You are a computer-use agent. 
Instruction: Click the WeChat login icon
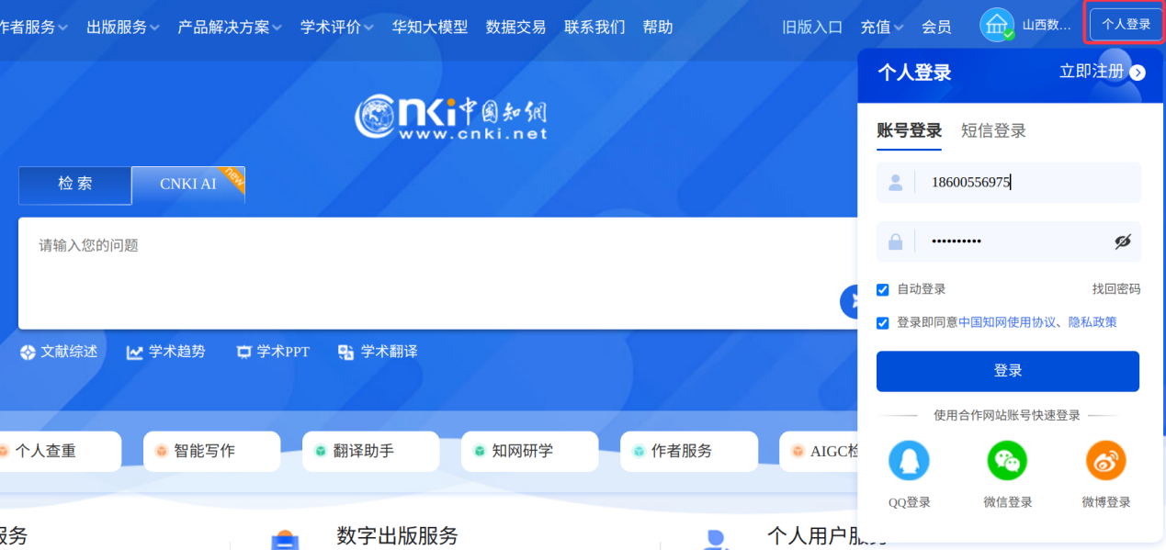[1007, 461]
